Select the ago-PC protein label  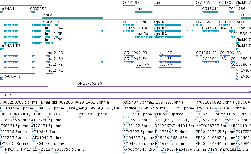click(x=165, y=53)
